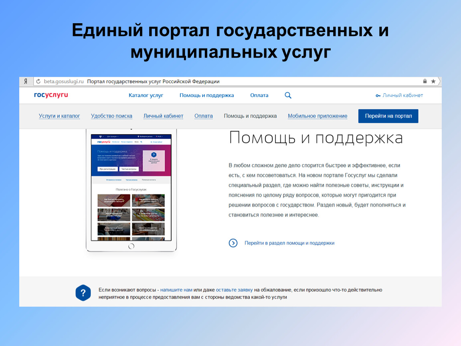
Task: Click the padlock security icon
Action: pyautogui.click(x=425, y=81)
